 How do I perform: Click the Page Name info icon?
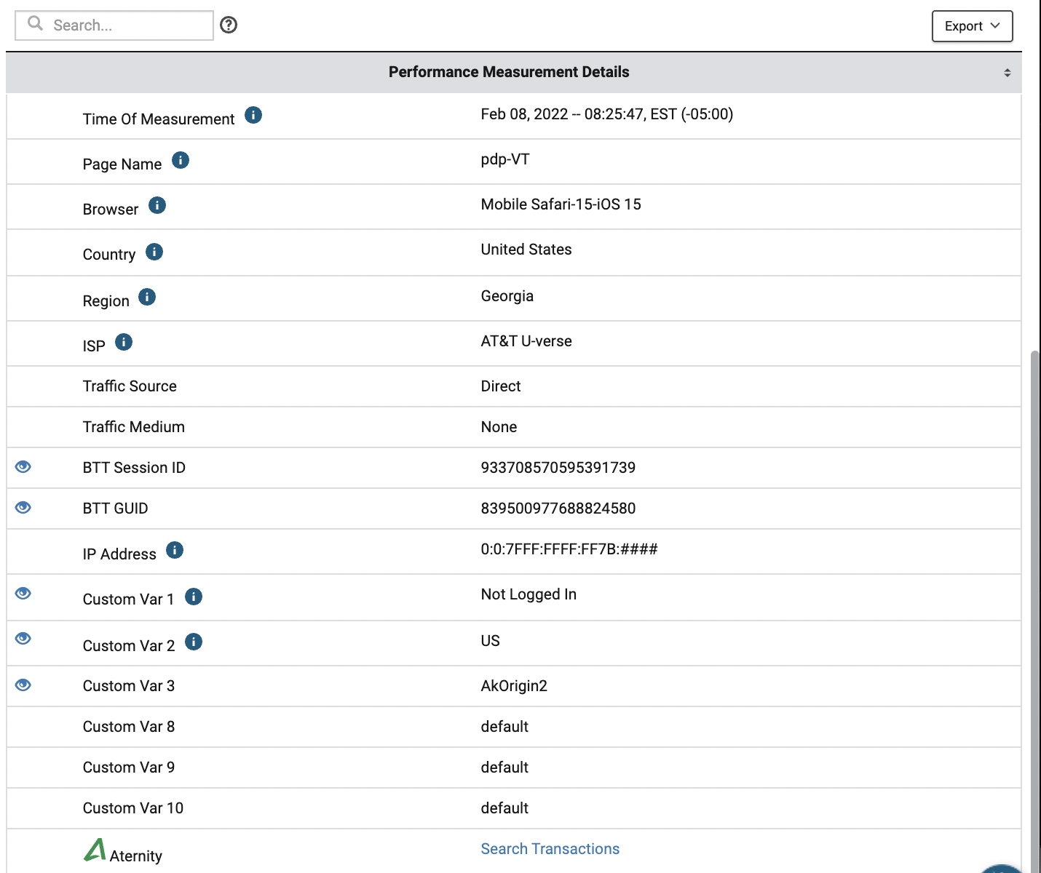tap(180, 160)
